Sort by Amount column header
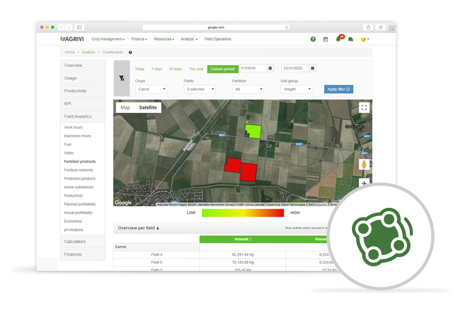 (243, 239)
